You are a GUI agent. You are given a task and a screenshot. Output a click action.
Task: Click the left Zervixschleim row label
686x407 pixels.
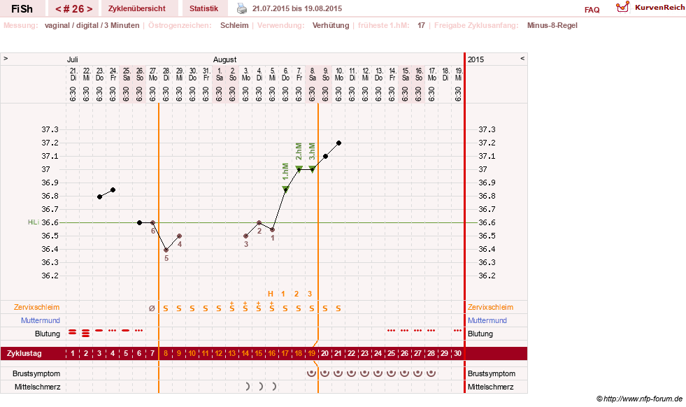pyautogui.click(x=37, y=307)
